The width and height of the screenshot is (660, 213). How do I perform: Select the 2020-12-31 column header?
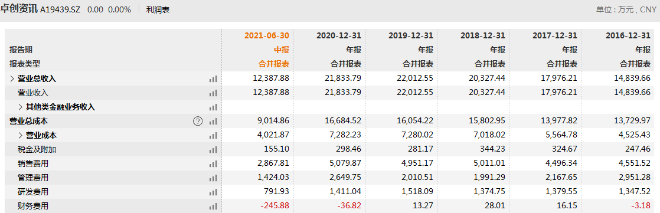coord(339,35)
